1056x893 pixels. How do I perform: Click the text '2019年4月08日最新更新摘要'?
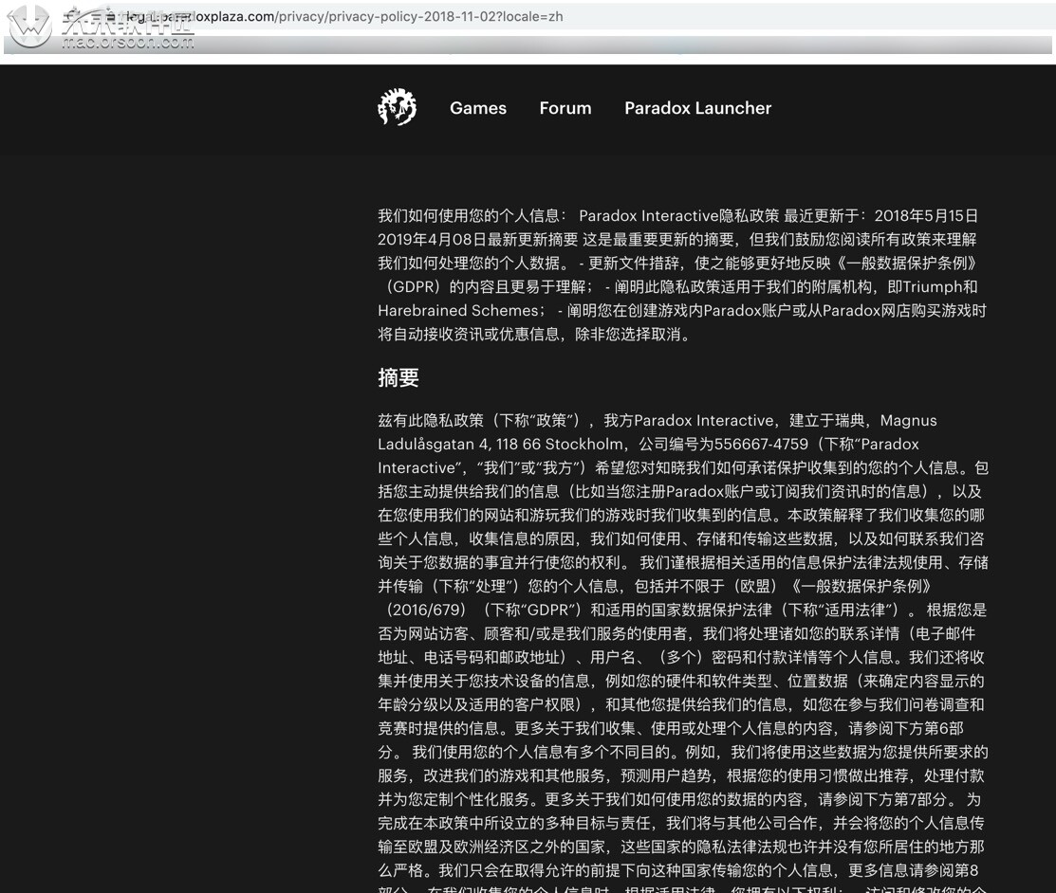pyautogui.click(x=477, y=240)
